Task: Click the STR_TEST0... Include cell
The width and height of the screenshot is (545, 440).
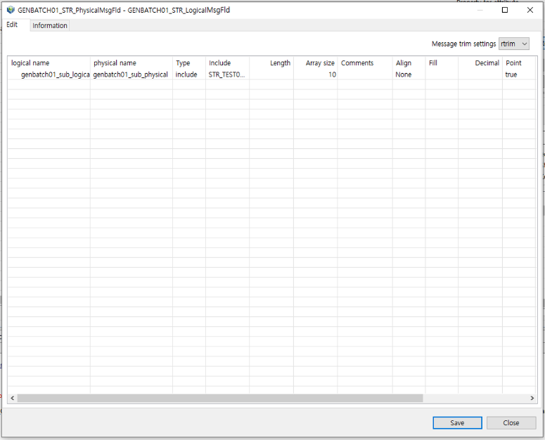Action: (x=226, y=75)
